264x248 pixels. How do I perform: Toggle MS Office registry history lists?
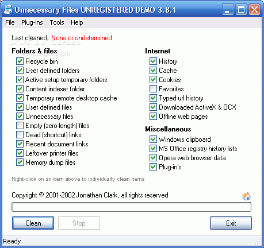click(x=153, y=149)
